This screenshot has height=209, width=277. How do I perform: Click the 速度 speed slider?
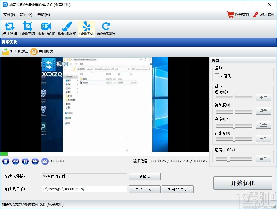tap(234, 159)
